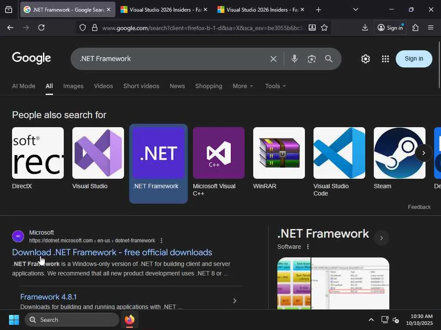Click the forward navigation arrow
Viewport: 441px width, 330px height.
pyautogui.click(x=25, y=27)
